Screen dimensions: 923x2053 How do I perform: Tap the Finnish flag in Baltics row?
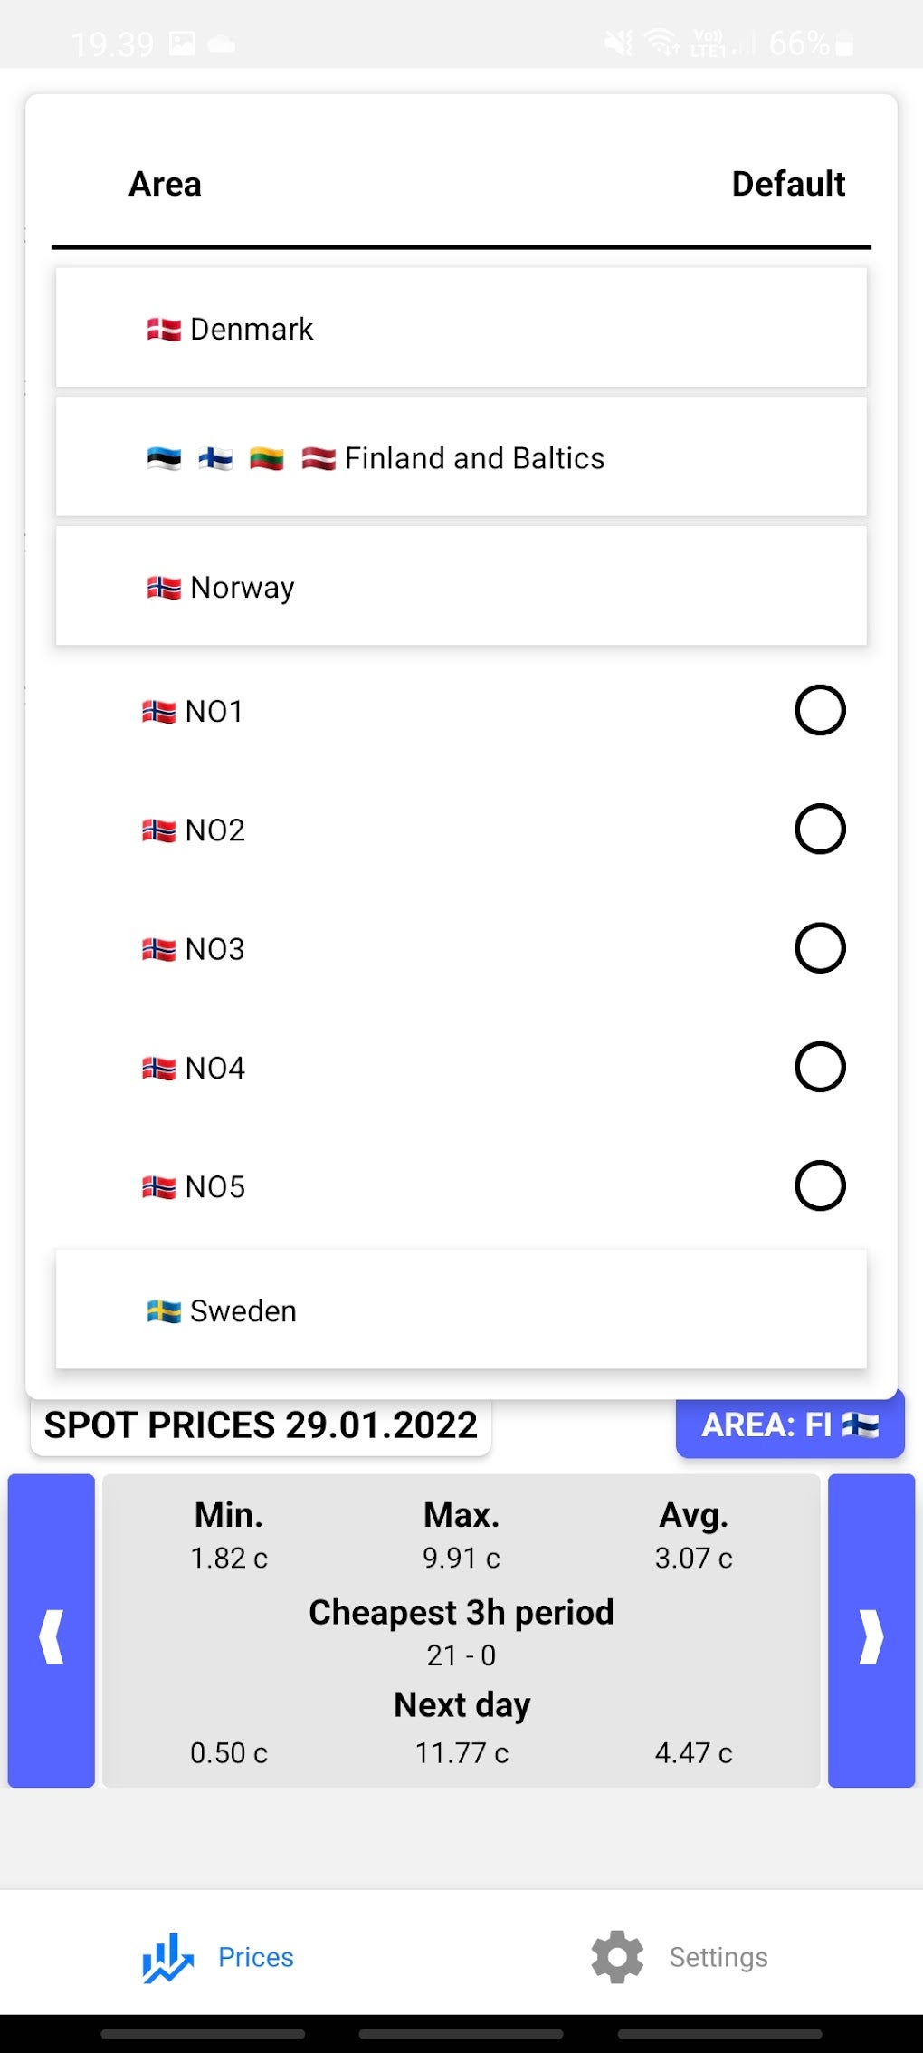215,458
